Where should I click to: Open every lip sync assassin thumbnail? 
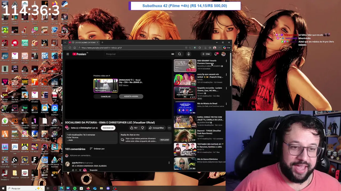click(185, 79)
